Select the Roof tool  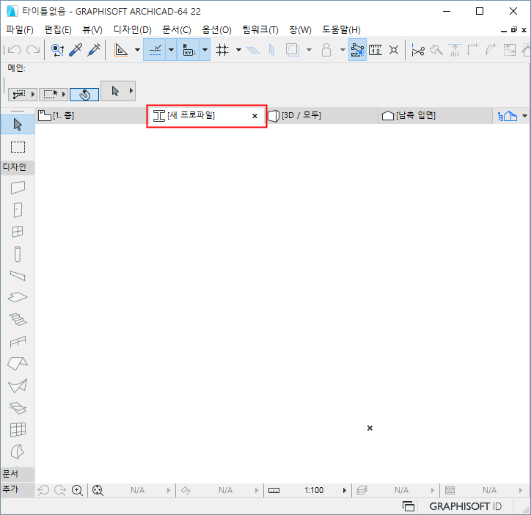(18, 364)
